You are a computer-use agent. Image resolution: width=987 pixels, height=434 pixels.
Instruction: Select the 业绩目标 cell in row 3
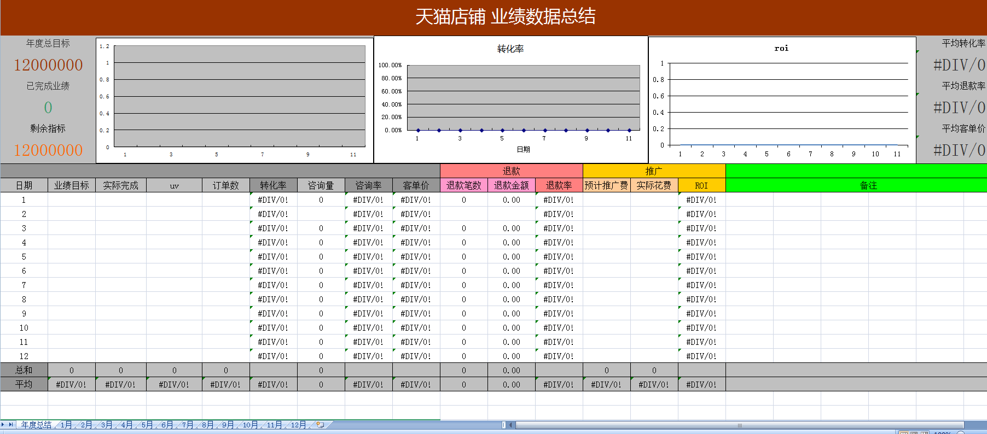[x=72, y=228]
